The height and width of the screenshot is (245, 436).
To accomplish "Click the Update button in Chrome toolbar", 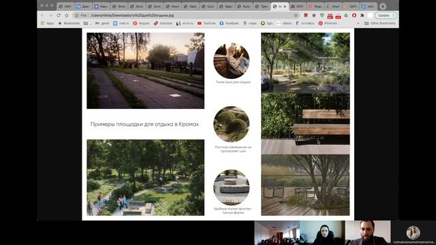I will [x=386, y=16].
